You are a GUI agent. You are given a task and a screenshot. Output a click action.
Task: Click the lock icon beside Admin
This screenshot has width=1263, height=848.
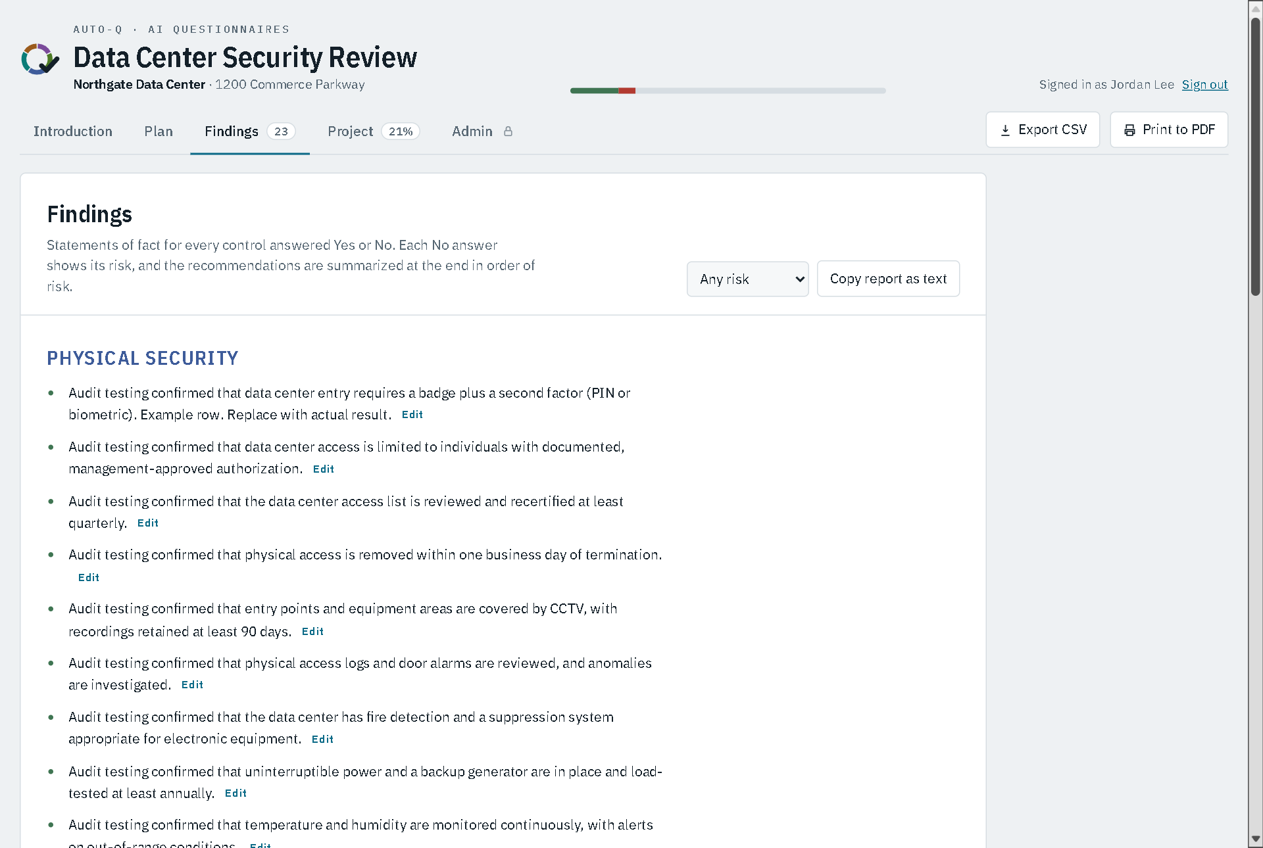508,131
